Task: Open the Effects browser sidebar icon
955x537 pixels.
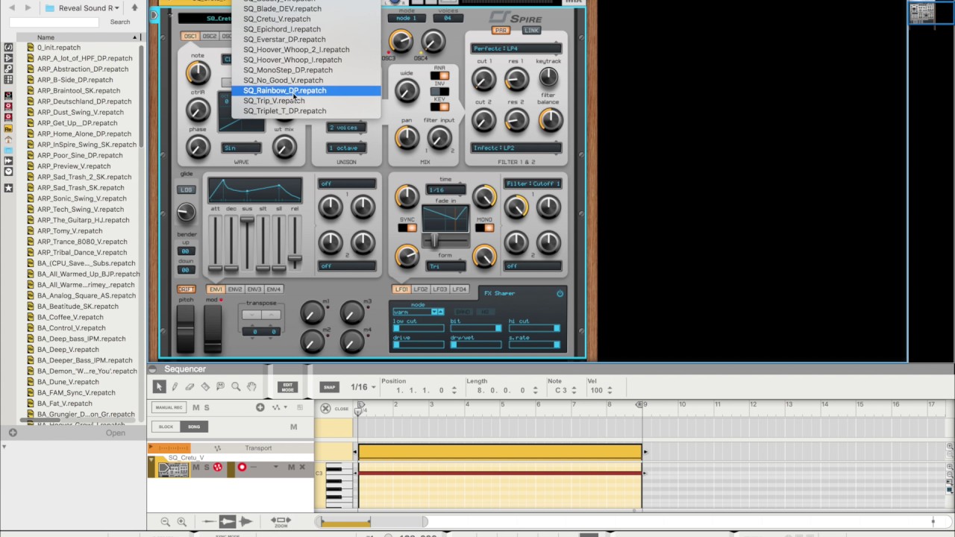Action: [x=8, y=57]
